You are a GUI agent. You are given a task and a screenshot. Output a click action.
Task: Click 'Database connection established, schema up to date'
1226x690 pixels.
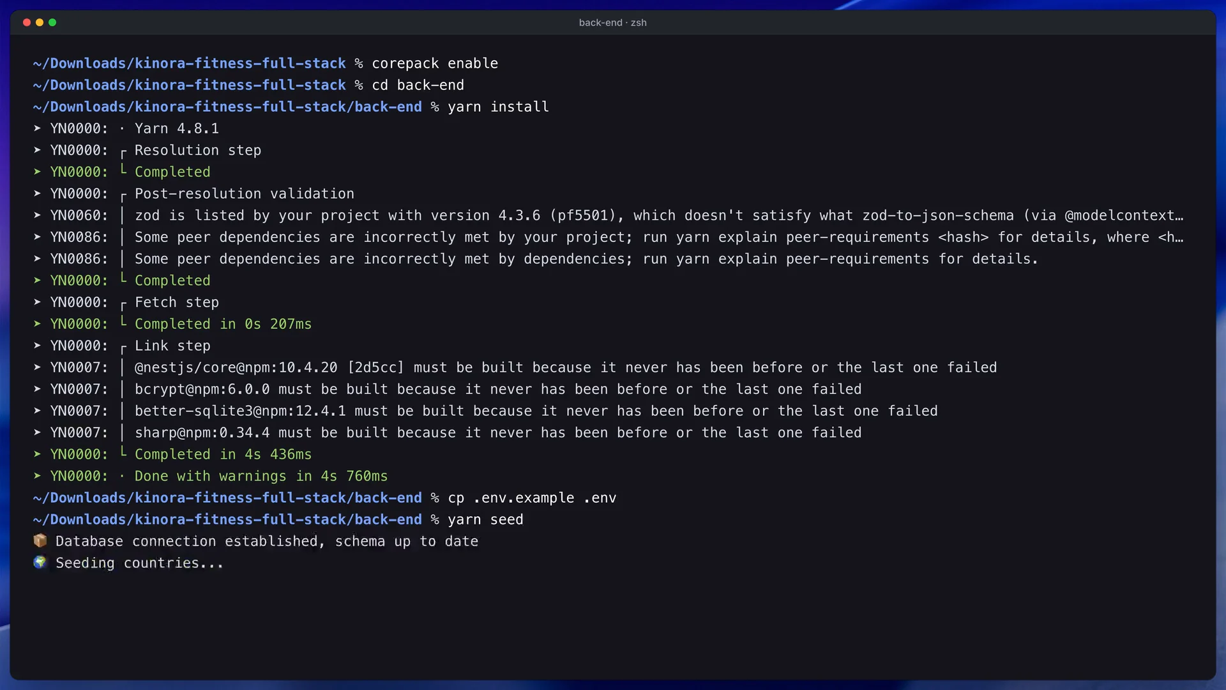point(267,541)
